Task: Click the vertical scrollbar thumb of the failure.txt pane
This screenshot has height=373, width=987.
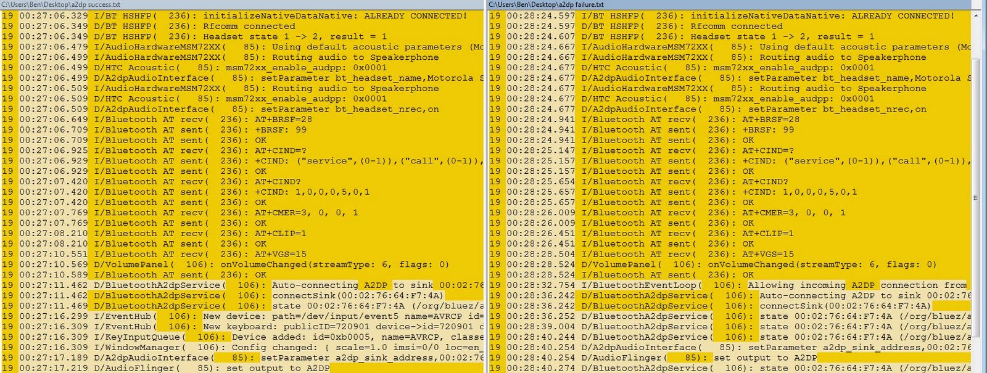Action: (x=975, y=197)
